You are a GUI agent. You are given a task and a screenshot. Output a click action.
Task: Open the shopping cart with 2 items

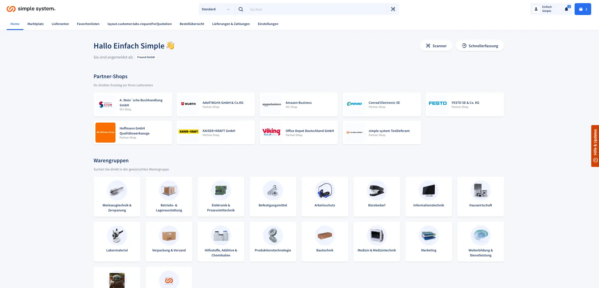pos(583,9)
